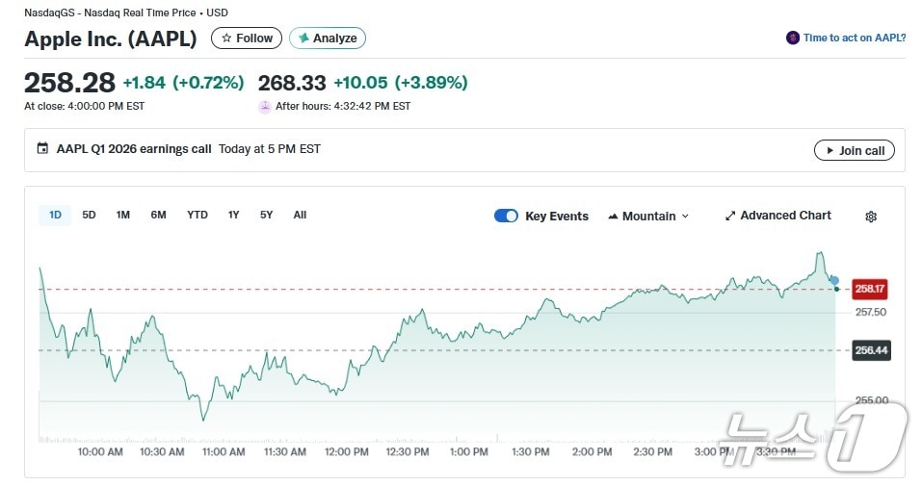Click the dark 256.44 price marker

tap(871, 350)
